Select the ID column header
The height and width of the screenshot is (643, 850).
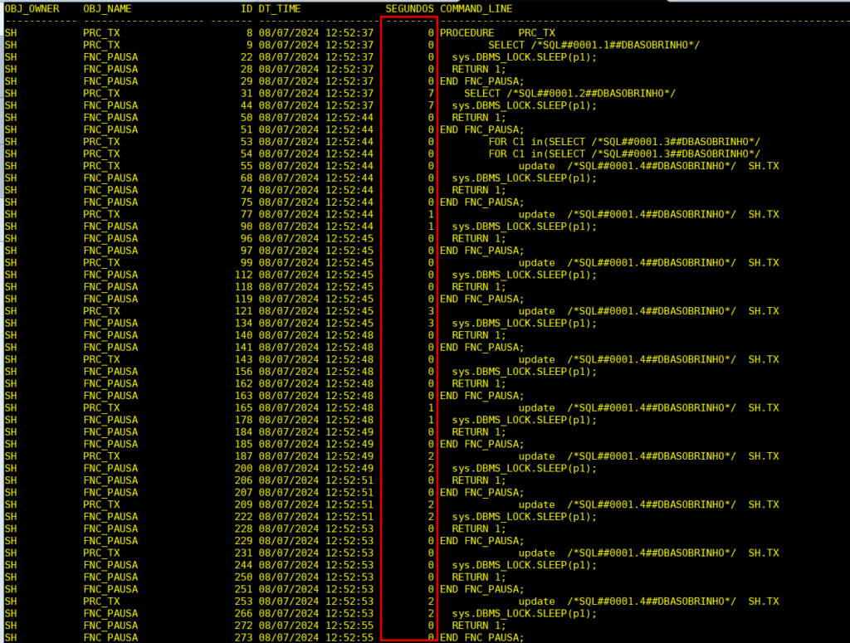[x=246, y=8]
